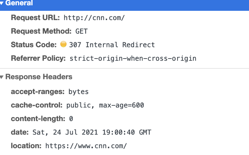Click the date header timestamp value
Screen dimensions: 249x155
[x=91, y=133]
